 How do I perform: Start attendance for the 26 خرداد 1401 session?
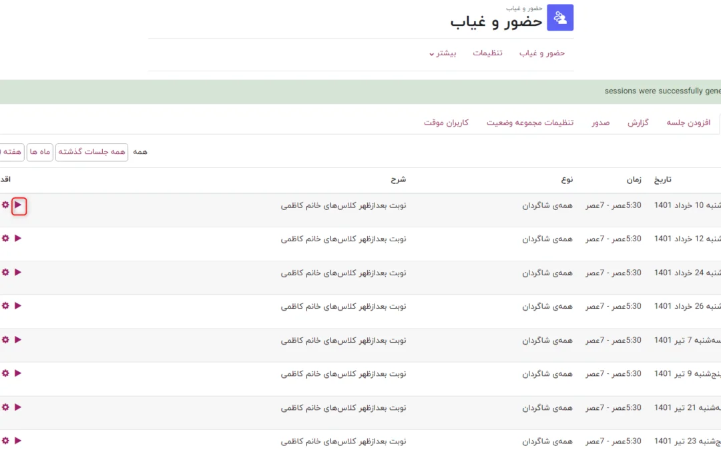(18, 305)
